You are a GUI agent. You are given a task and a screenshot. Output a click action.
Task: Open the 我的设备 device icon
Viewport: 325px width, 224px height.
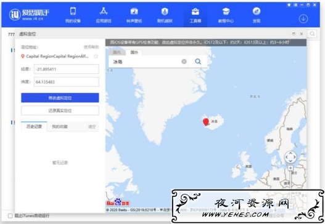[73, 11]
